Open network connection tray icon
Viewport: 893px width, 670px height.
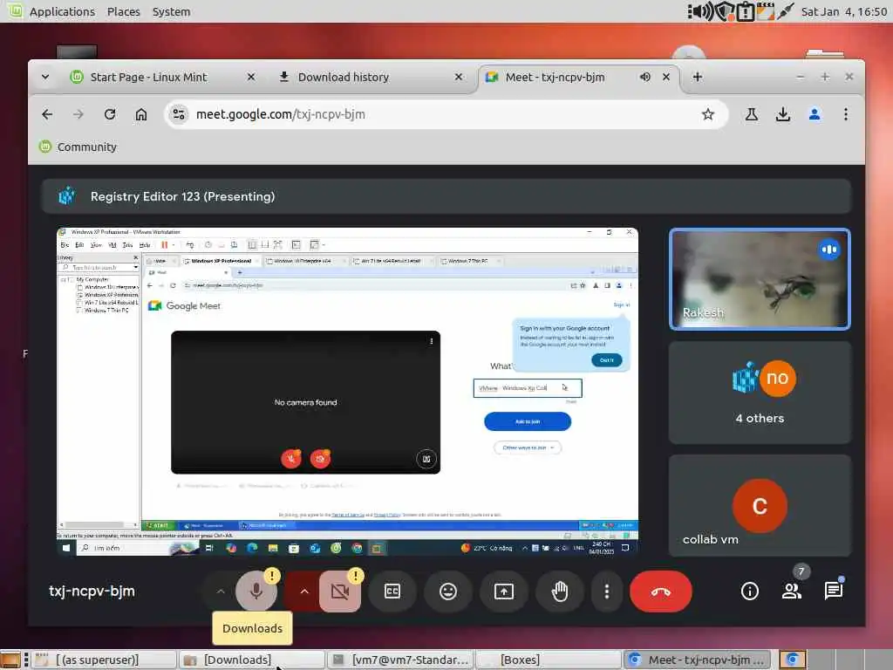click(786, 11)
